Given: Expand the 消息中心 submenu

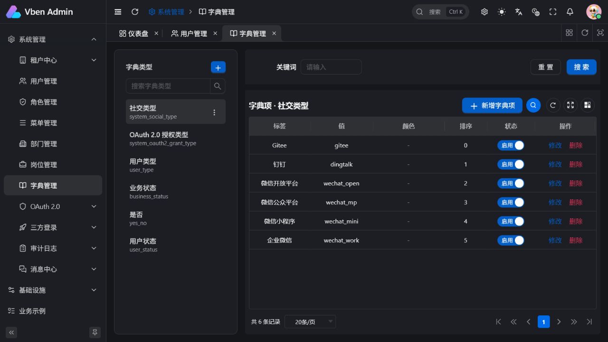Looking at the screenshot, I should pos(53,269).
